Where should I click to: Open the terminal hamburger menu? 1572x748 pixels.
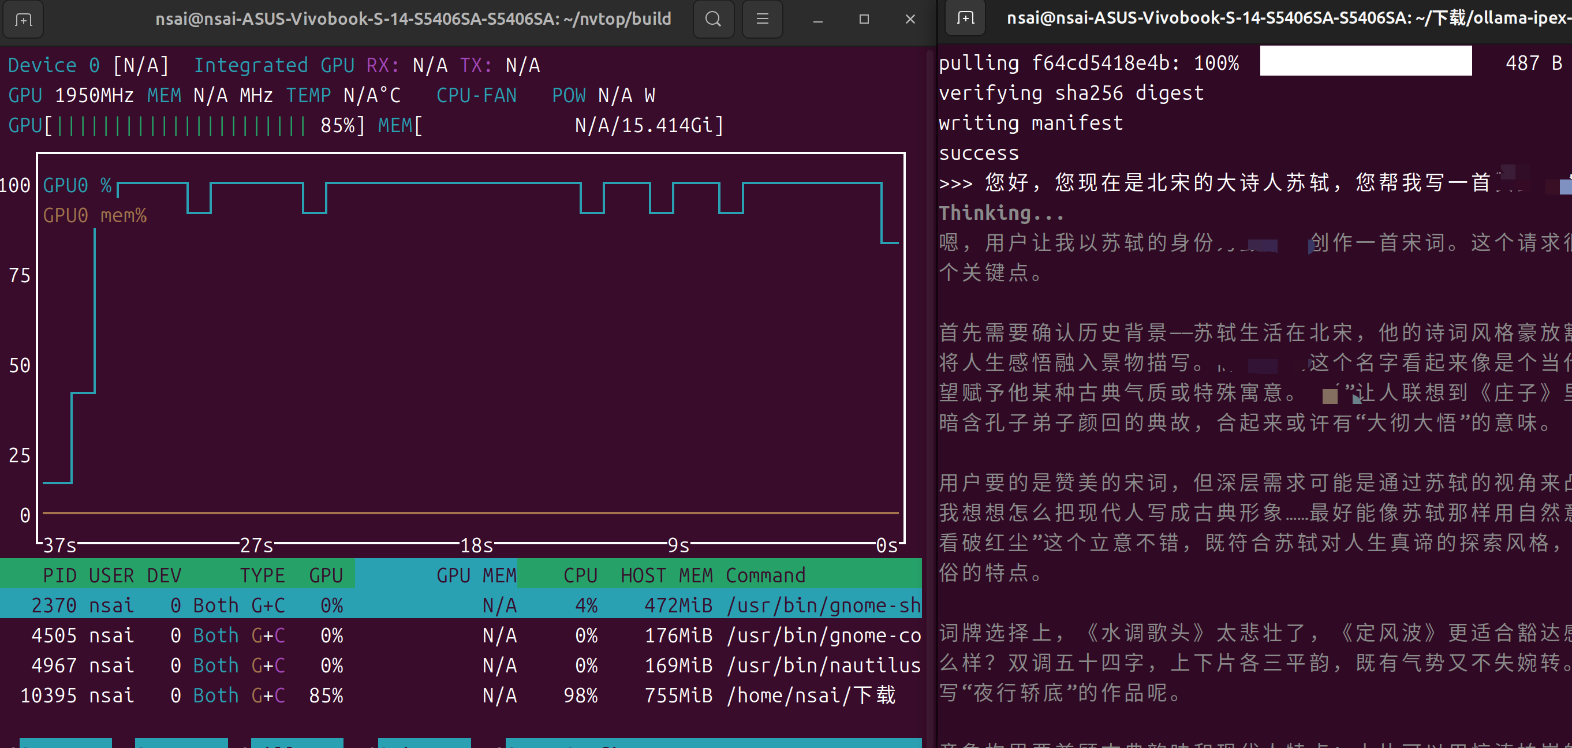[x=762, y=19]
